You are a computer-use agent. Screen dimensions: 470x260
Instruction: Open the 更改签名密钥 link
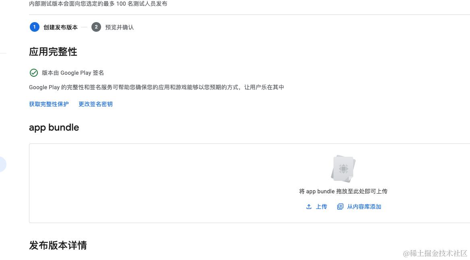pyautogui.click(x=95, y=104)
